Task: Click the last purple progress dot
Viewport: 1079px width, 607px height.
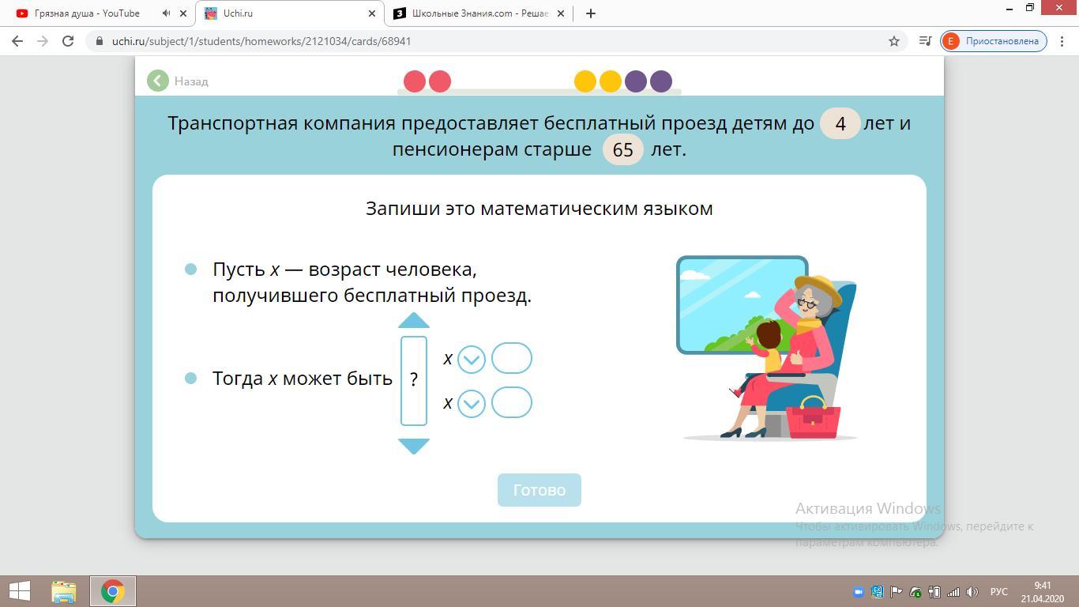Action: pyautogui.click(x=661, y=81)
